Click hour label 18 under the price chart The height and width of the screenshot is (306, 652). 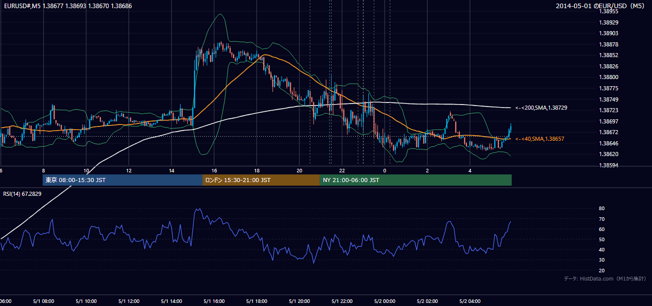(x=257, y=170)
